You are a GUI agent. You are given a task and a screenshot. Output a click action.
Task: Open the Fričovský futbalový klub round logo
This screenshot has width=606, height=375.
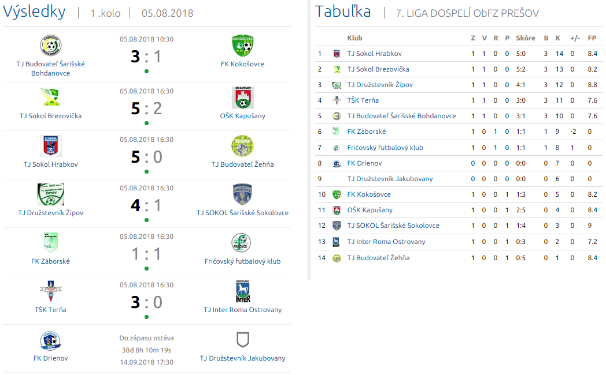[x=242, y=243]
